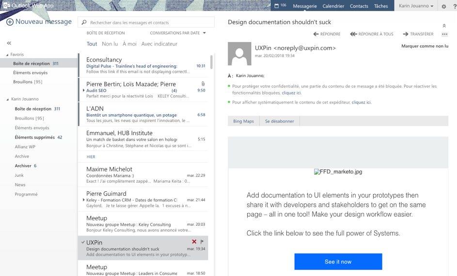Open the Econsultancy Digital Pulse email
The height and width of the screenshot is (276, 457).
143,65
